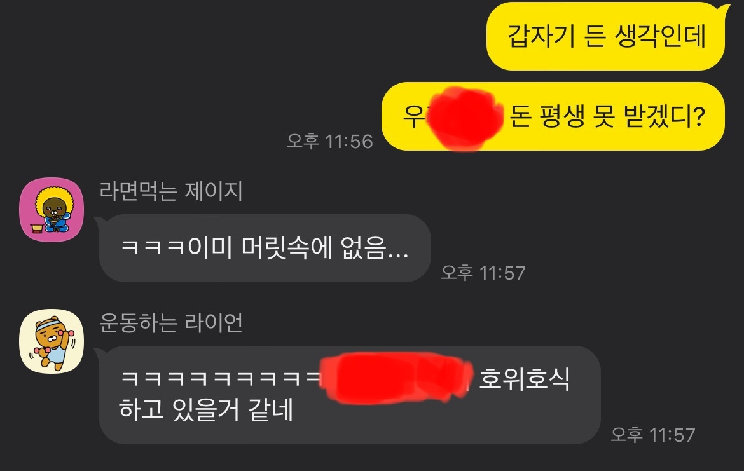Click the word 생각인데 in the top bubble
744x471 pixels.
tap(660, 36)
